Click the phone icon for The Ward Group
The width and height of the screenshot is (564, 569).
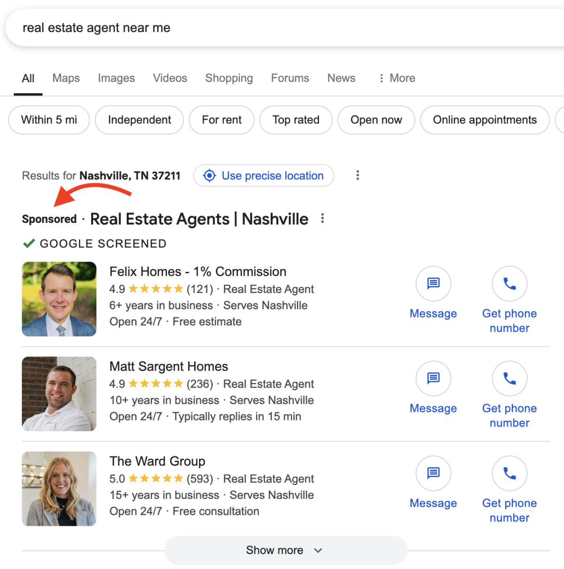(509, 474)
